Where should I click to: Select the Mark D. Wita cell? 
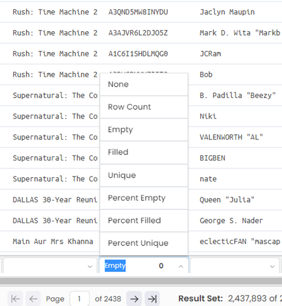pos(240,33)
